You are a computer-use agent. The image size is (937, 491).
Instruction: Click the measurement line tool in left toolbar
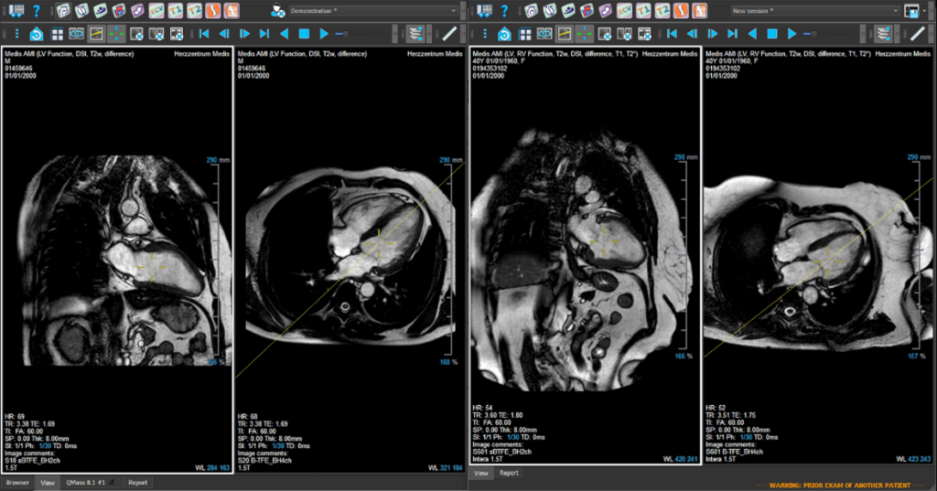(x=449, y=34)
